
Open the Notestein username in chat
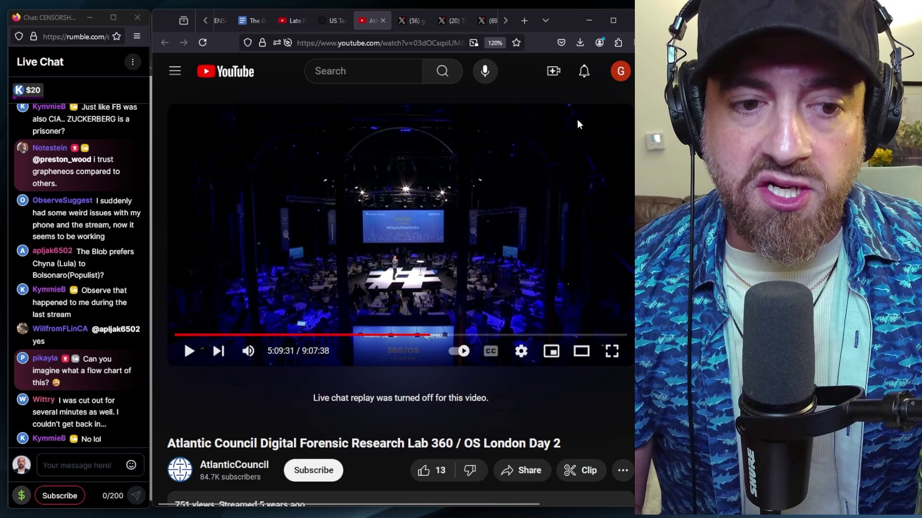click(49, 148)
